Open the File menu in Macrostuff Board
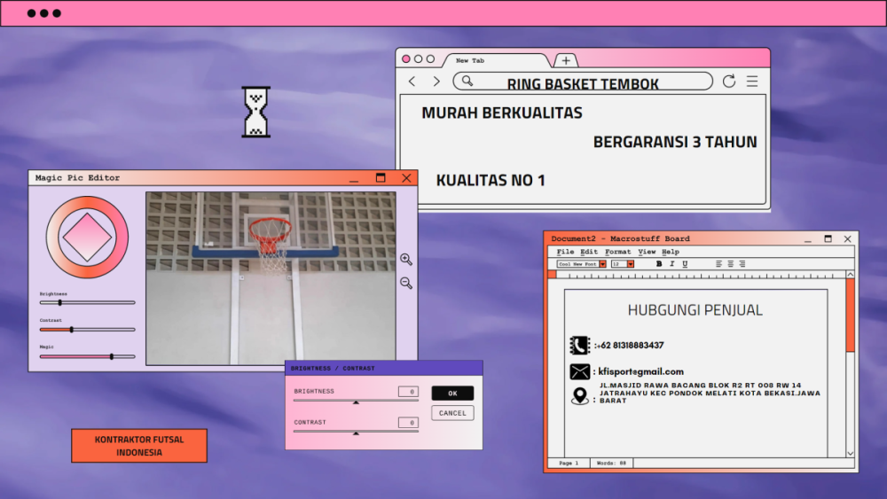This screenshot has width=887, height=499. [565, 252]
